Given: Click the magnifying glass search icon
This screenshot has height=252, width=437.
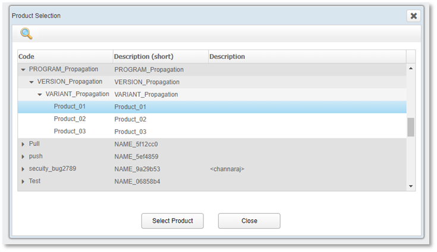Looking at the screenshot, I should [x=26, y=34].
